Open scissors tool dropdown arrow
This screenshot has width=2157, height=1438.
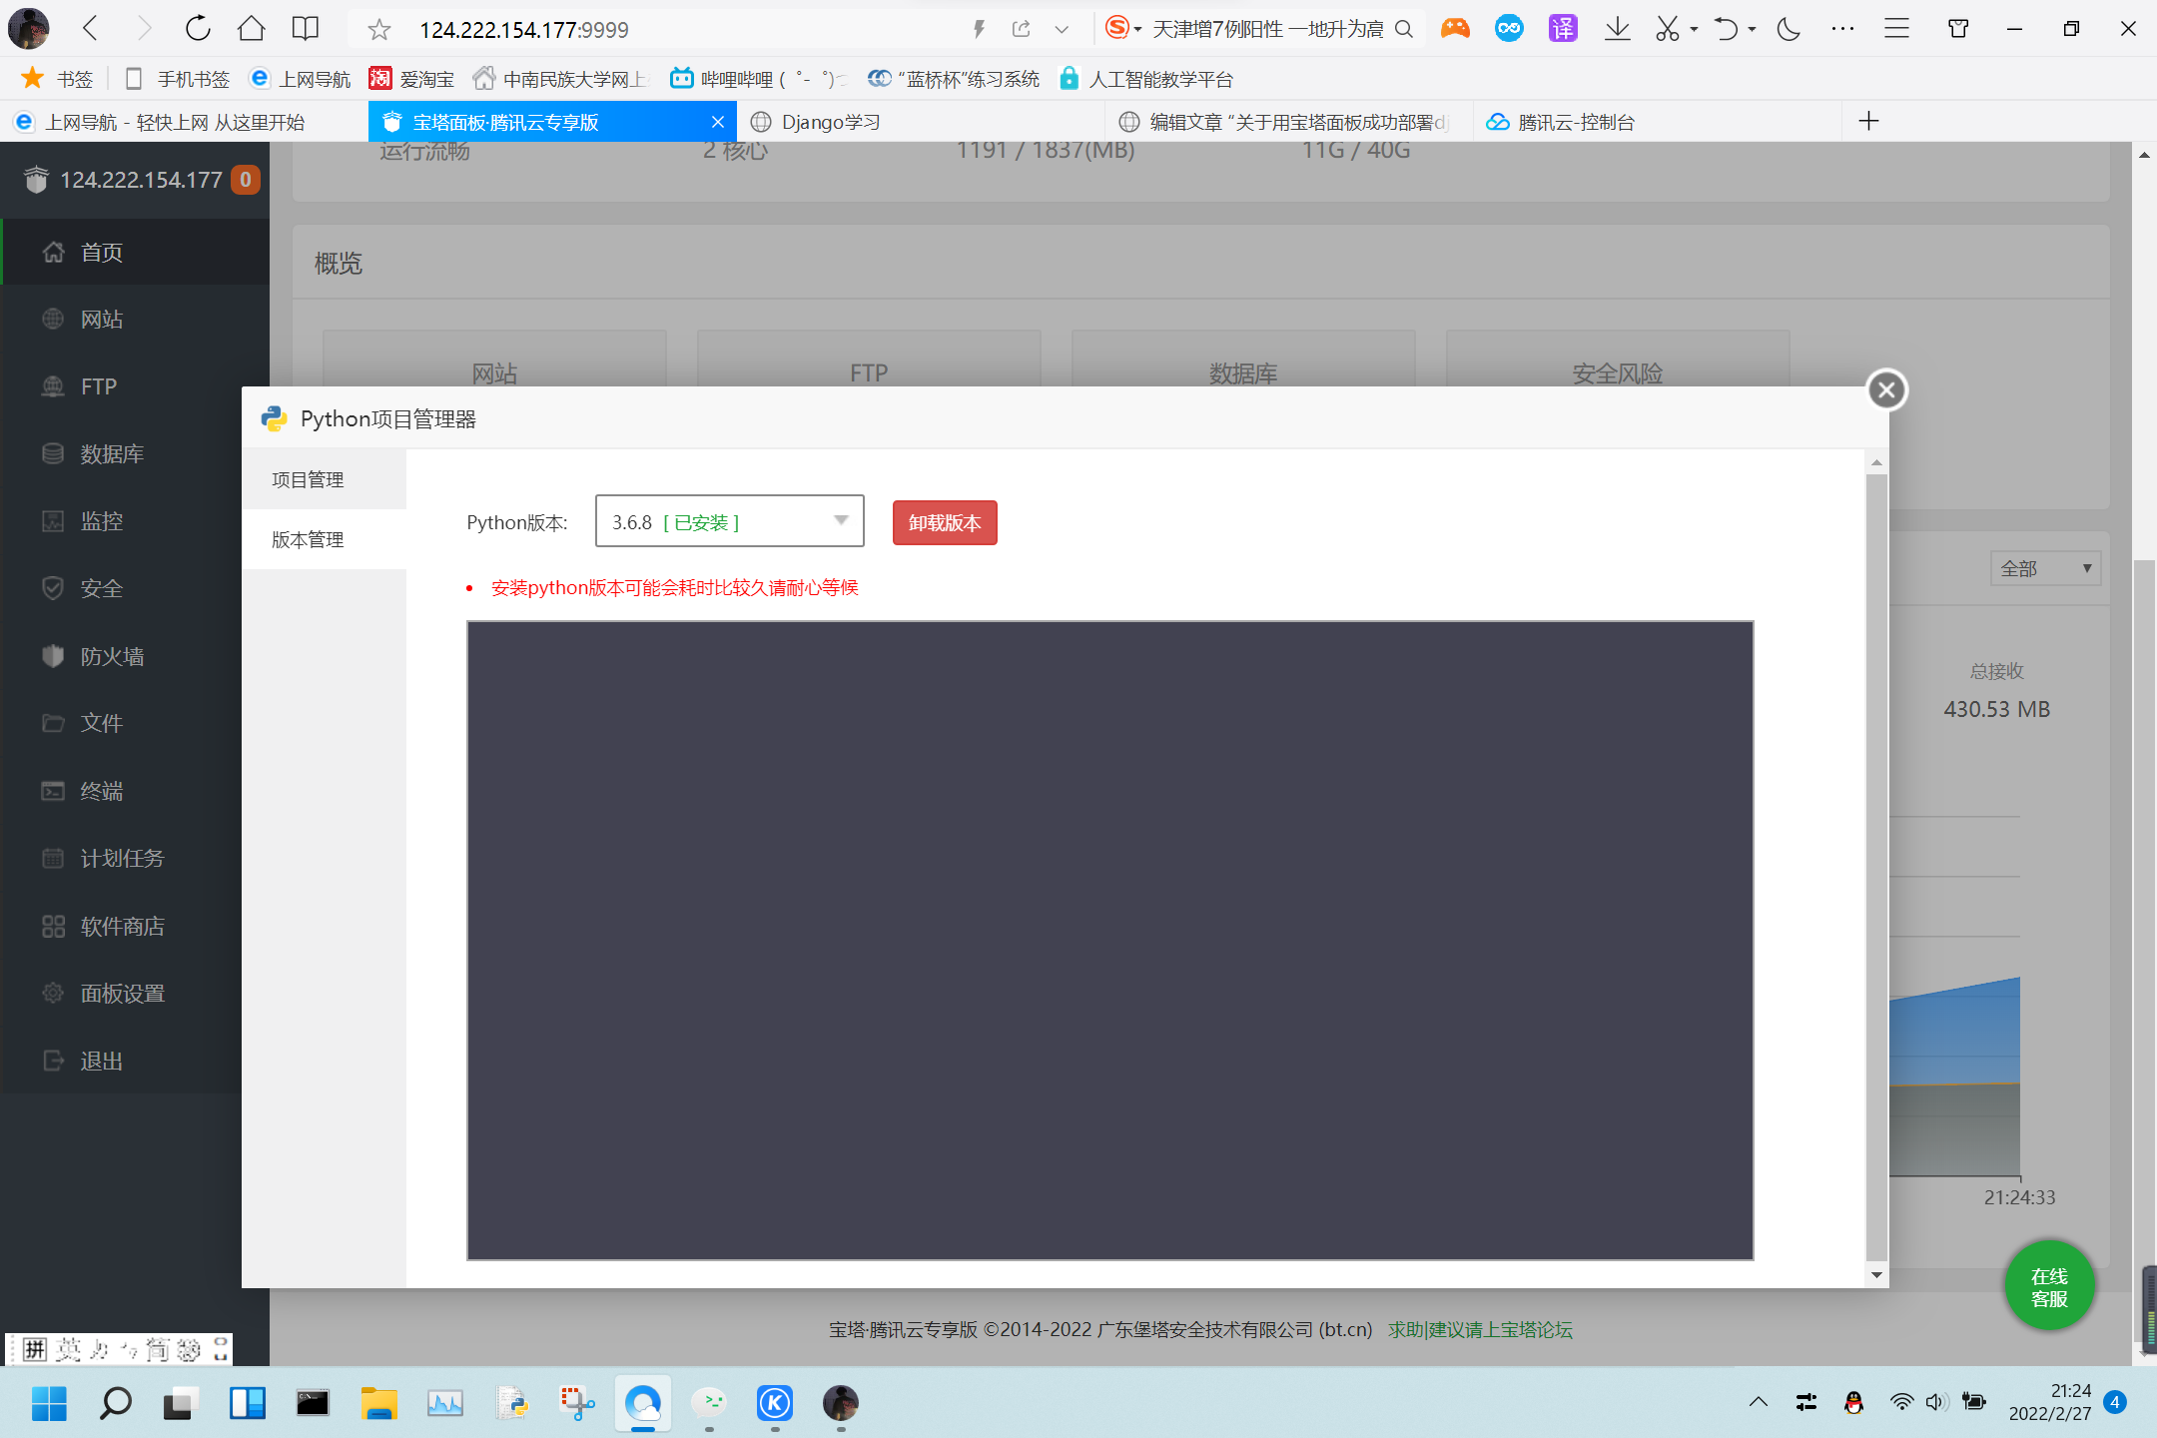click(1694, 30)
